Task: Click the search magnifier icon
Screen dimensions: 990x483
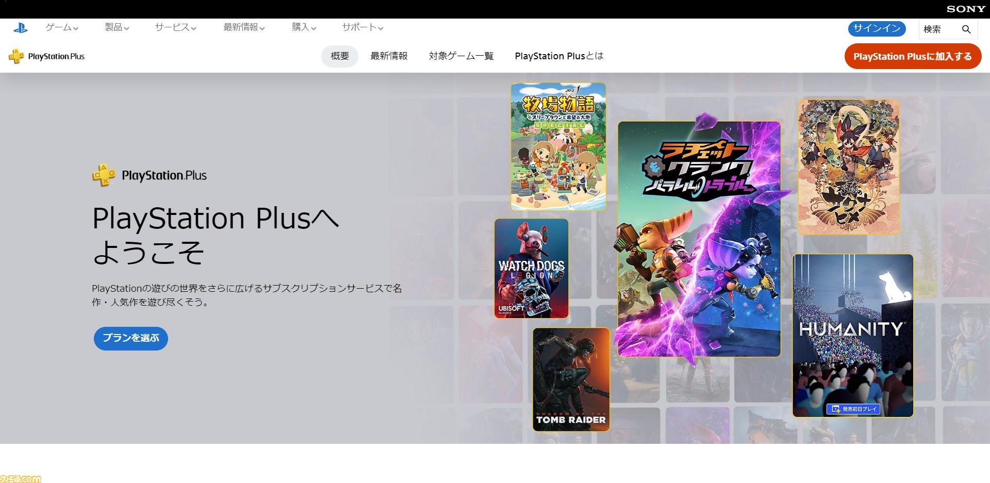Action: pyautogui.click(x=966, y=29)
